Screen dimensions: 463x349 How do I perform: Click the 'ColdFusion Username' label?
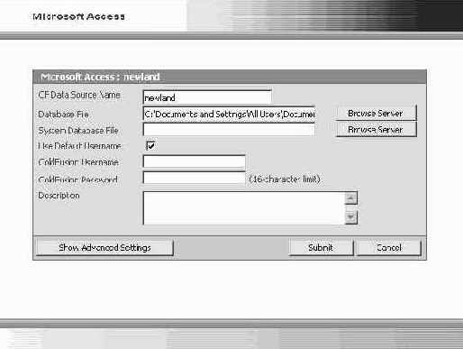click(78, 162)
